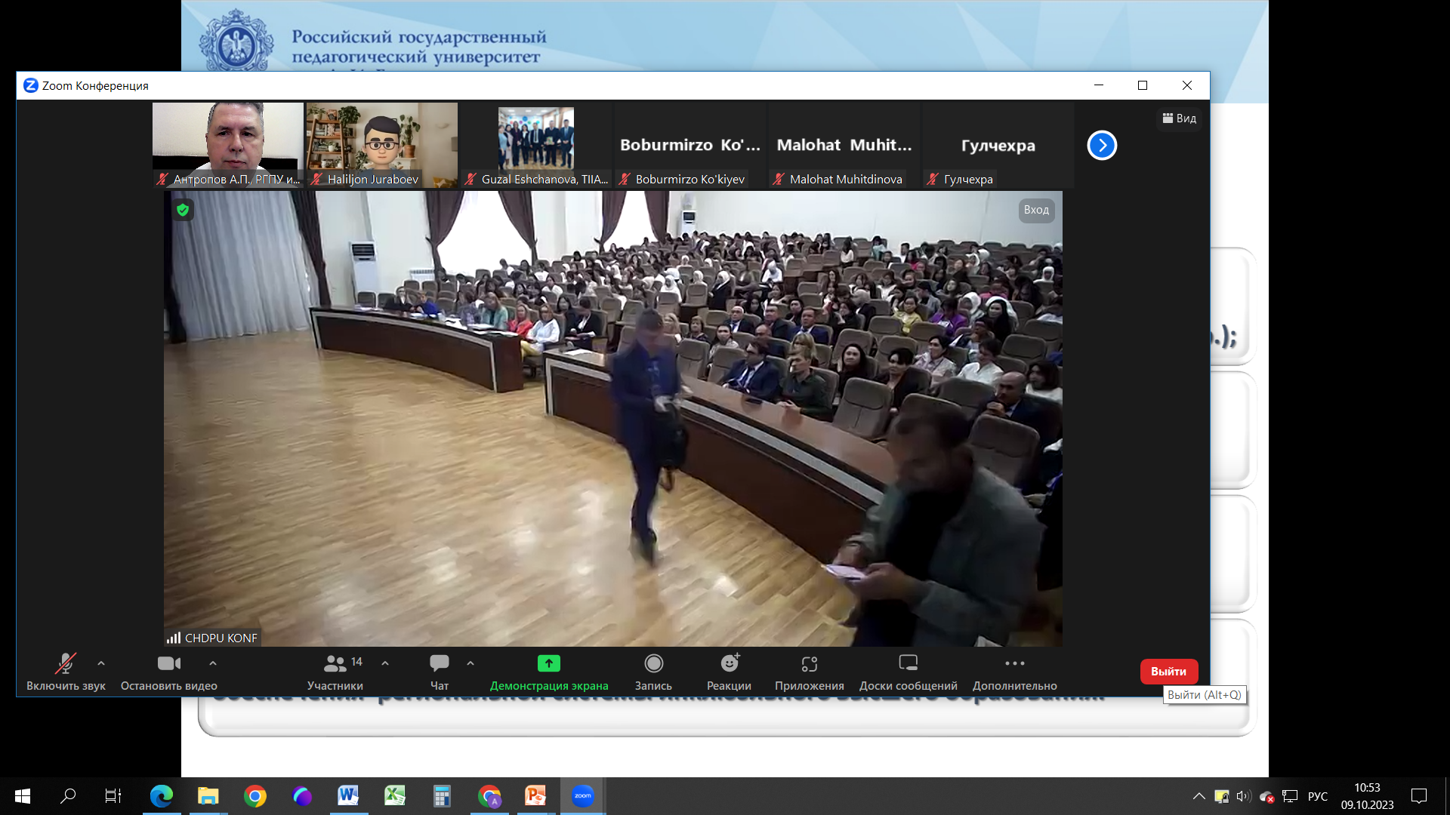Open taskbar search

coord(68,795)
